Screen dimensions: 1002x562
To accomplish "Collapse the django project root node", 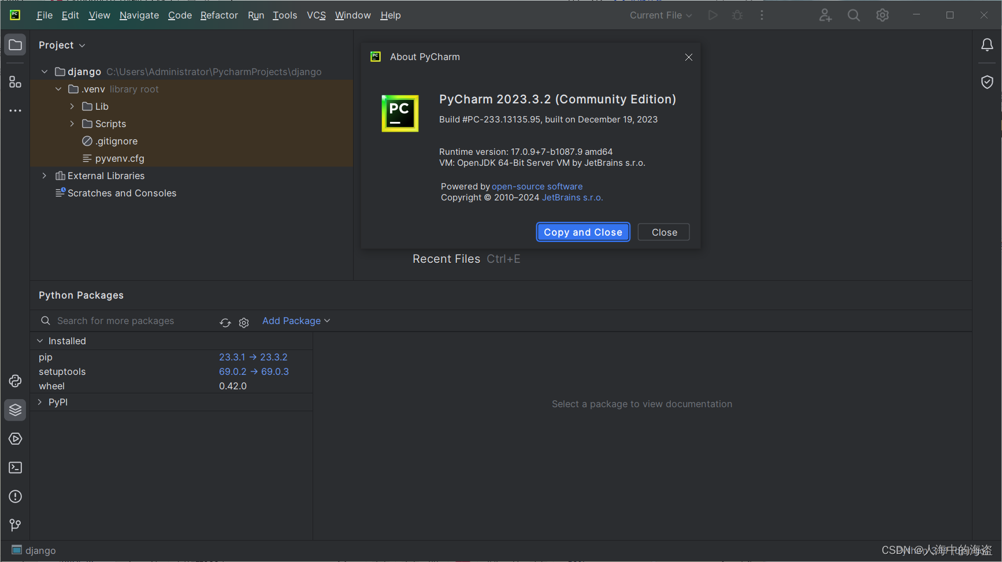I will coord(44,72).
